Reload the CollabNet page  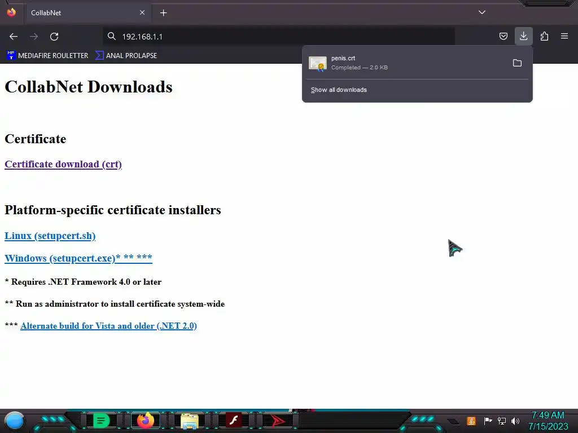tap(54, 37)
